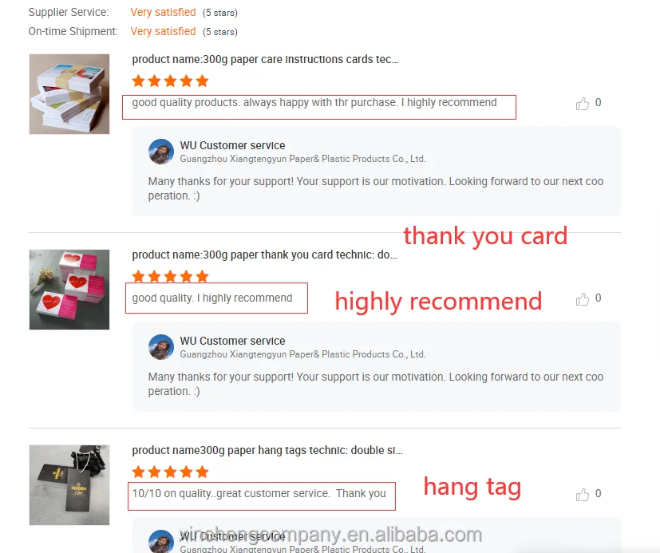Open the thank you card product thumbnail
The width and height of the screenshot is (660, 553).
69,290
